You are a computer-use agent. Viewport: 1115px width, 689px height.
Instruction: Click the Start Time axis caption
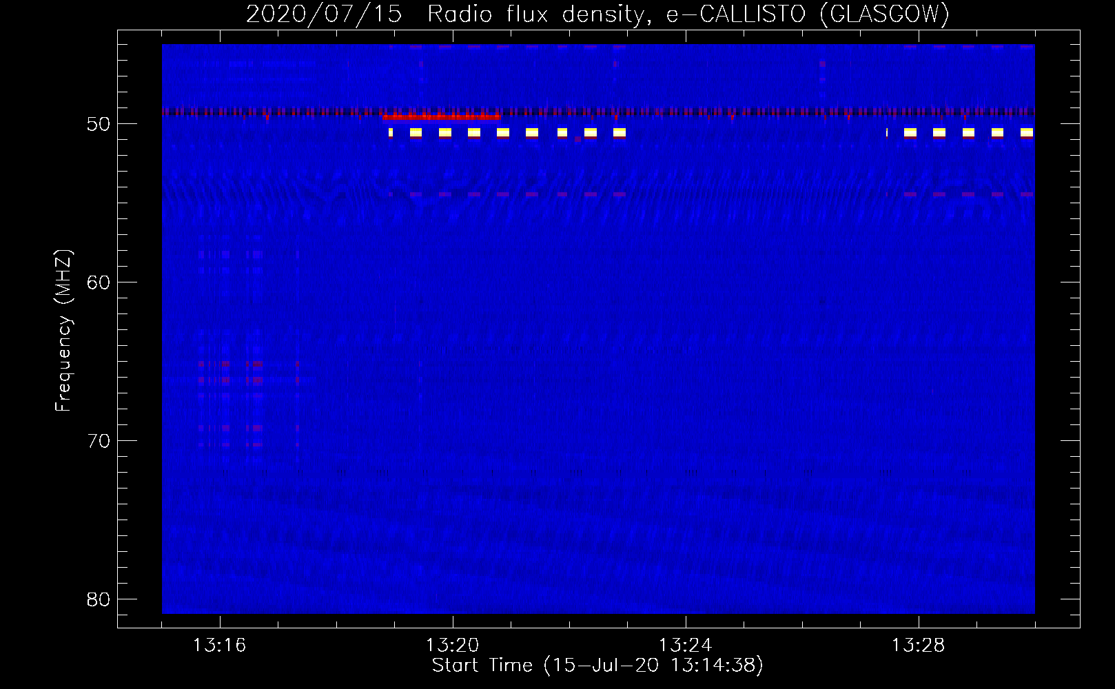597,666
